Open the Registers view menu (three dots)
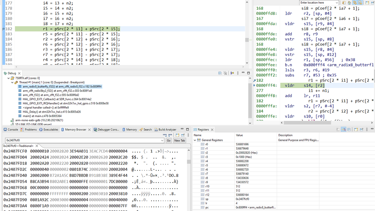Screen dimensions: 375x211 coord(367,130)
